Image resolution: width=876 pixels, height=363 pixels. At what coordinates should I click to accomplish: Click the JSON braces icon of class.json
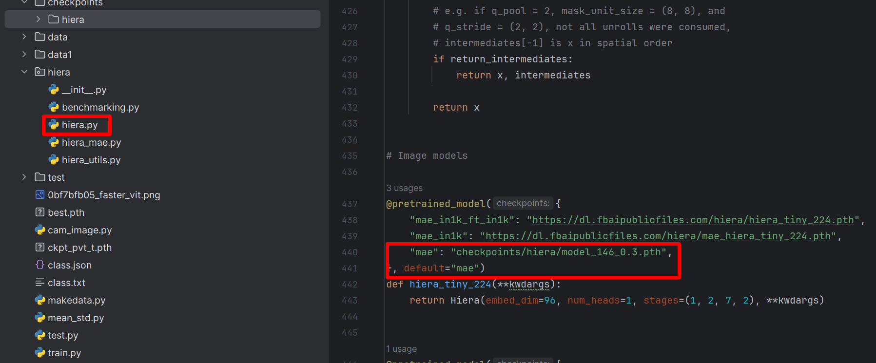point(40,265)
